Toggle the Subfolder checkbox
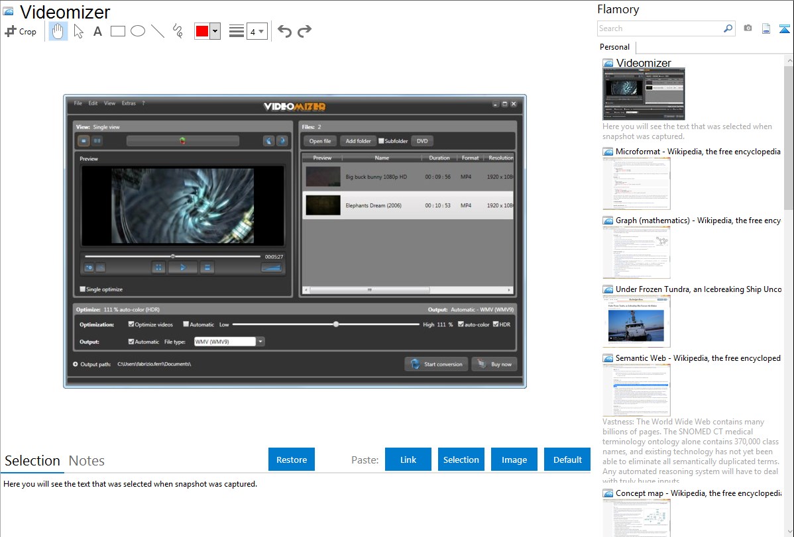The height and width of the screenshot is (537, 794). coord(381,141)
